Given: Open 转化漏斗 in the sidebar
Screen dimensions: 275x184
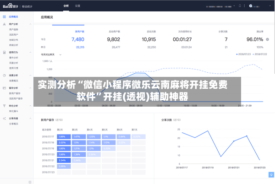Looking at the screenshot, I should pos(13,111).
